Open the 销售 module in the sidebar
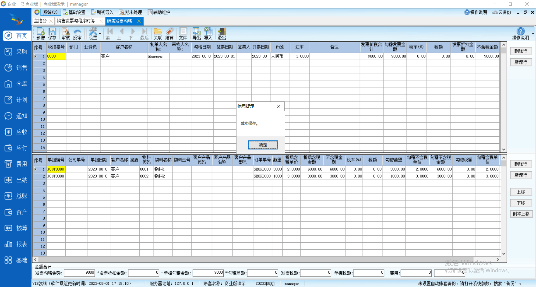This screenshot has height=287, width=536. click(16, 68)
